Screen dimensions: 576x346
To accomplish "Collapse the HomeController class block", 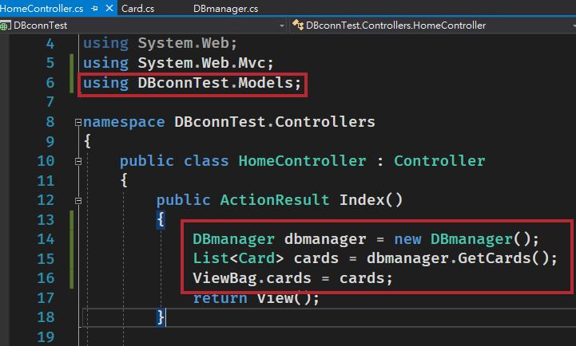I will 78,161.
